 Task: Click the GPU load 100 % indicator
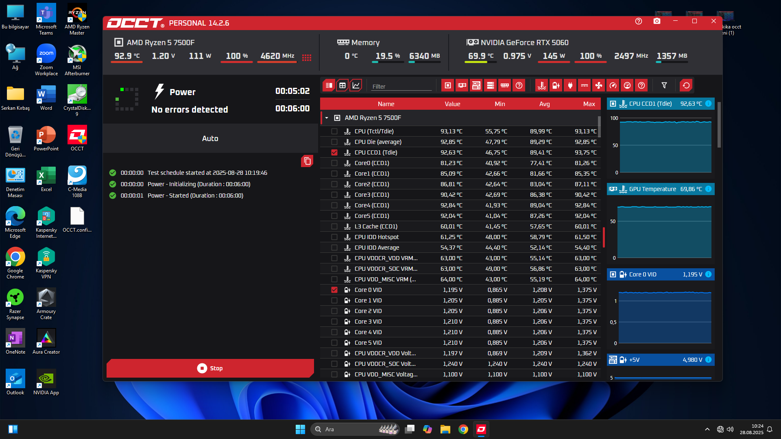click(591, 57)
